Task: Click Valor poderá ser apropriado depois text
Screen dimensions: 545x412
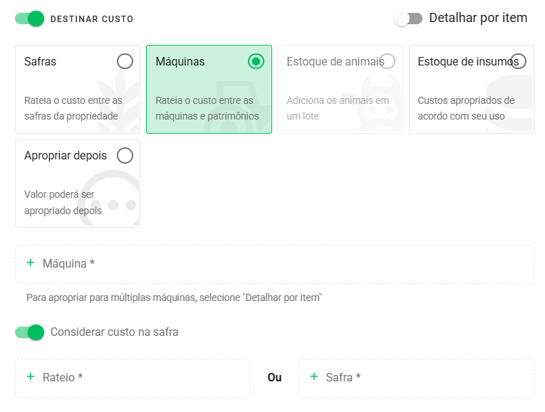Action: pos(63,202)
